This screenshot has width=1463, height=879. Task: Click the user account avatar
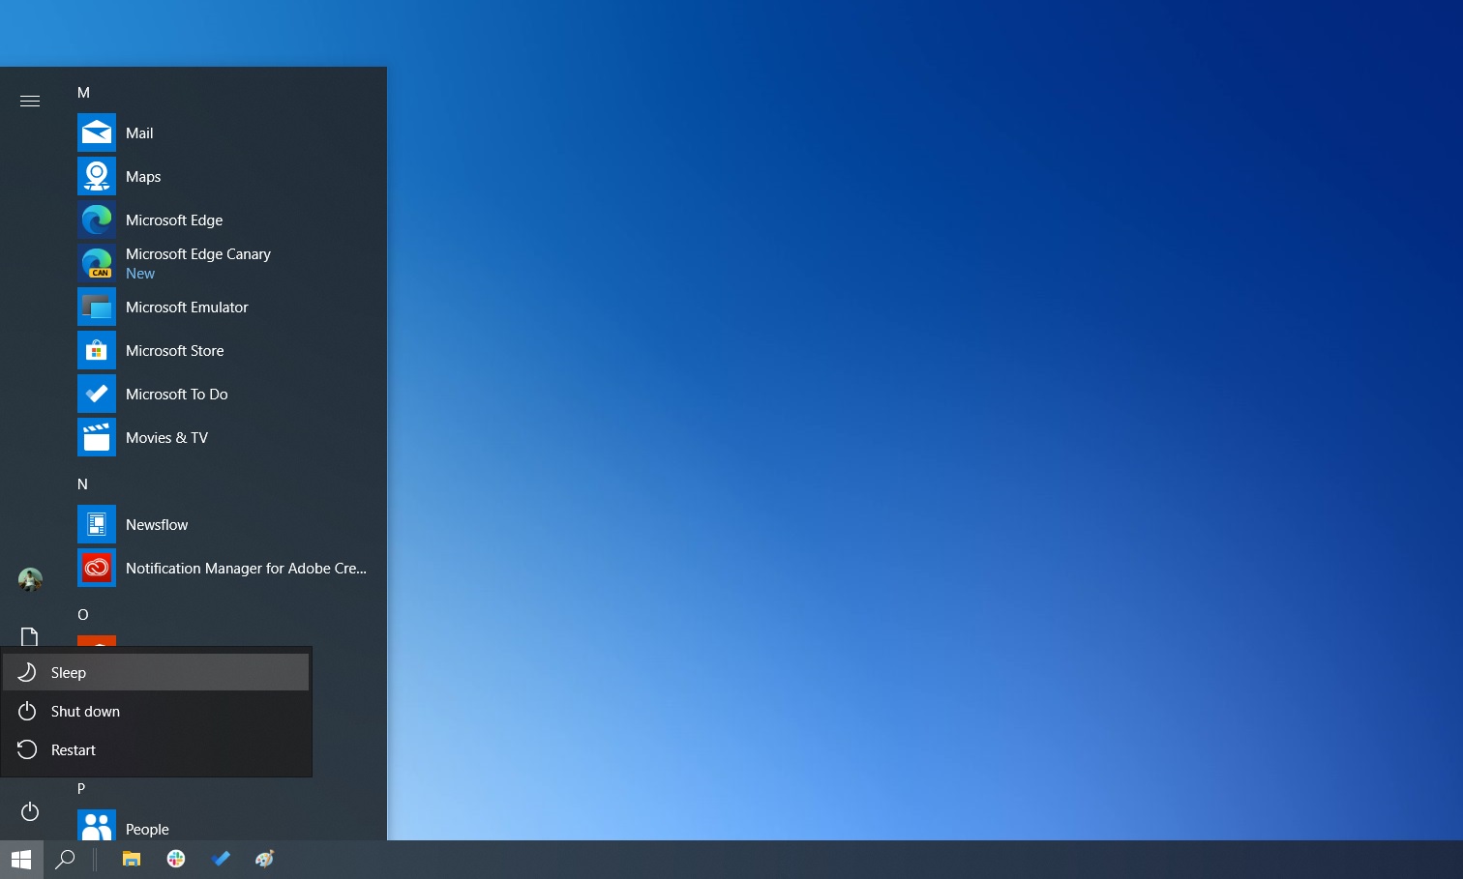tap(30, 579)
